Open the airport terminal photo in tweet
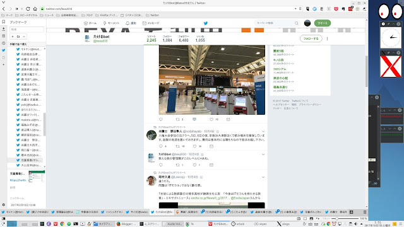404x227 pixels. coord(212,80)
